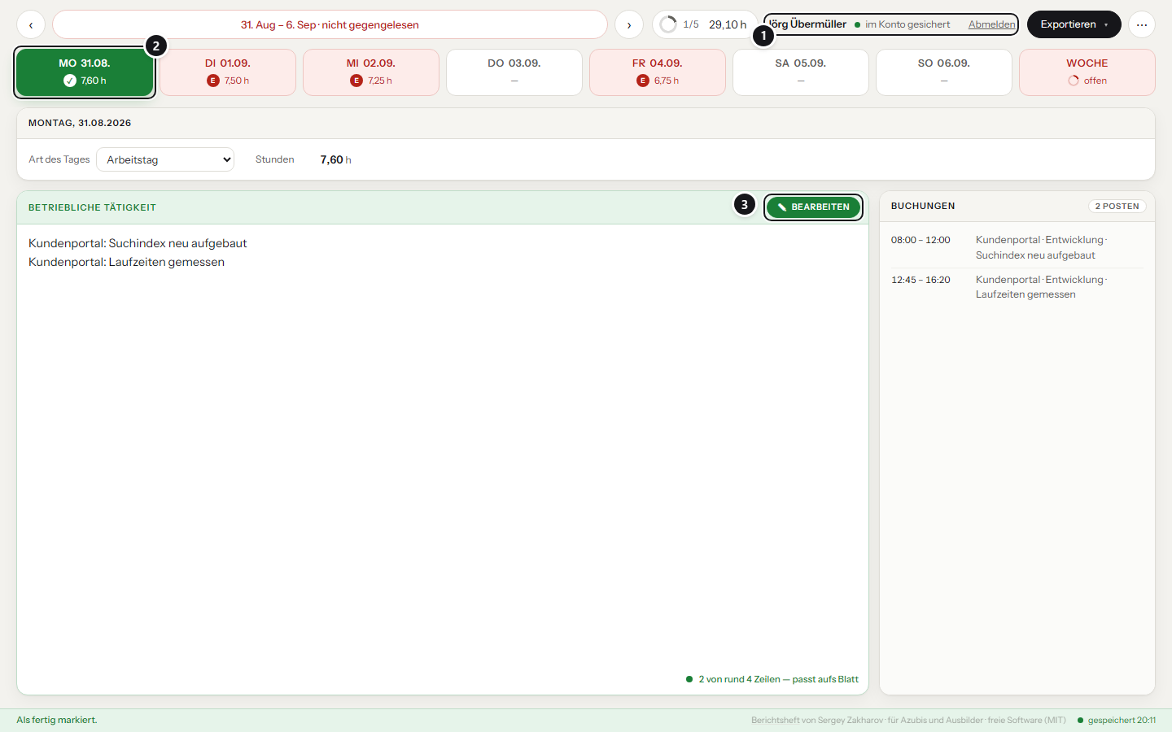Click the Als fertig markiert status message
1172x732 pixels.
(57, 720)
